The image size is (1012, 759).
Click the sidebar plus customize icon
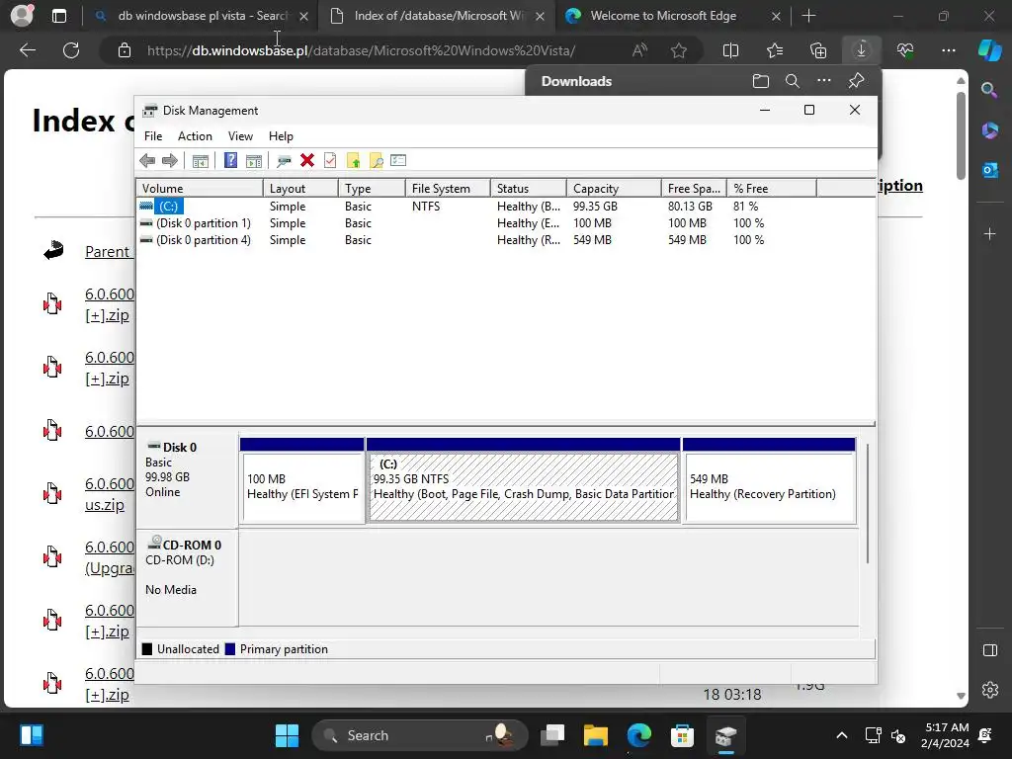990,233
